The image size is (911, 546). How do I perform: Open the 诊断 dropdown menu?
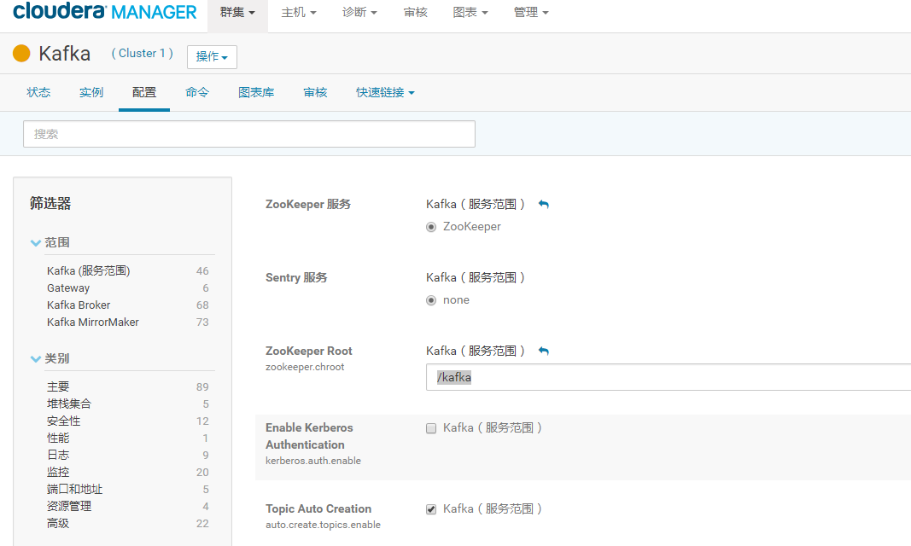(359, 12)
